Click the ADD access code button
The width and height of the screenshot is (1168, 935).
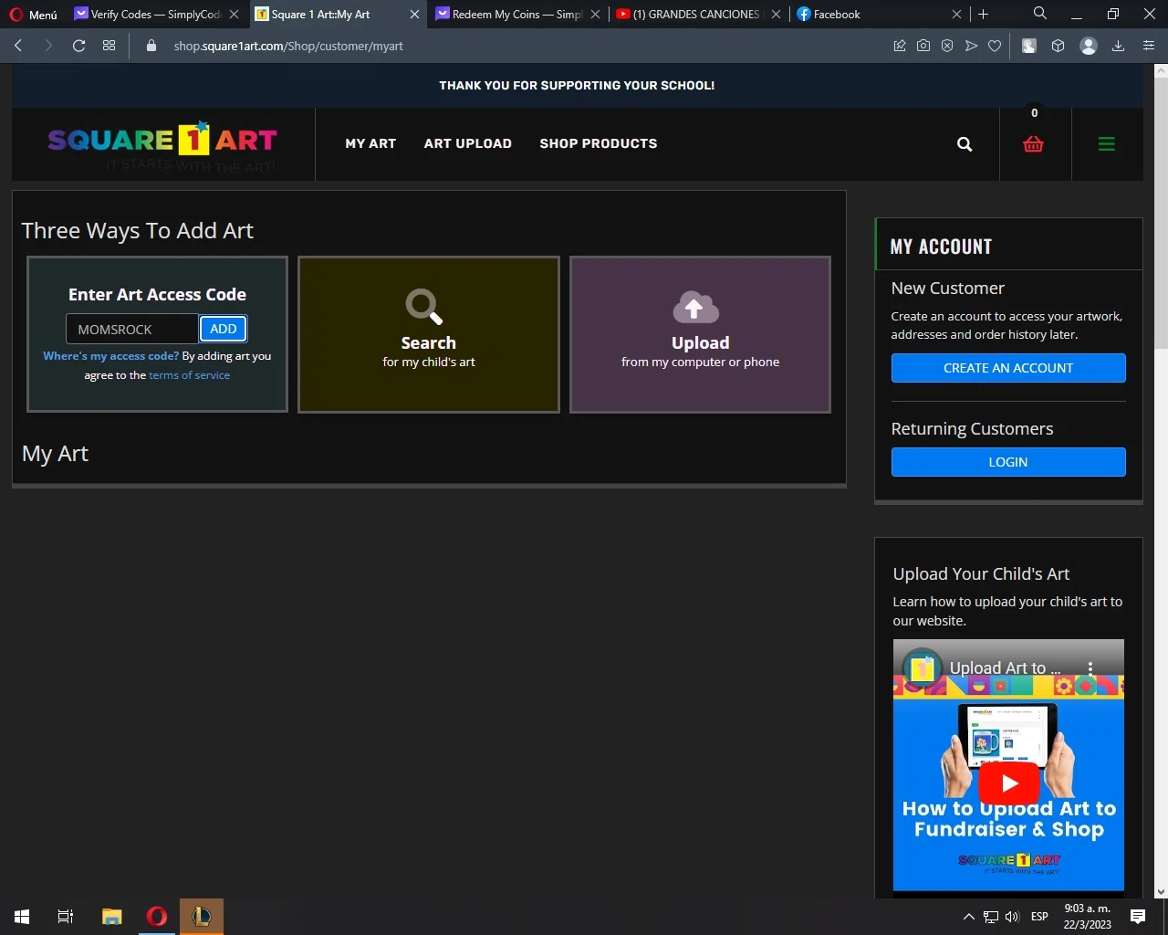pos(224,329)
